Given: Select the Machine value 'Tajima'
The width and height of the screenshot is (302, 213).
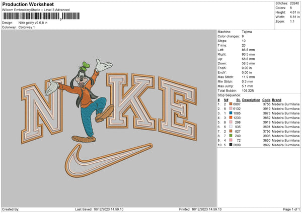Looking at the screenshot, I should pos(247,32).
